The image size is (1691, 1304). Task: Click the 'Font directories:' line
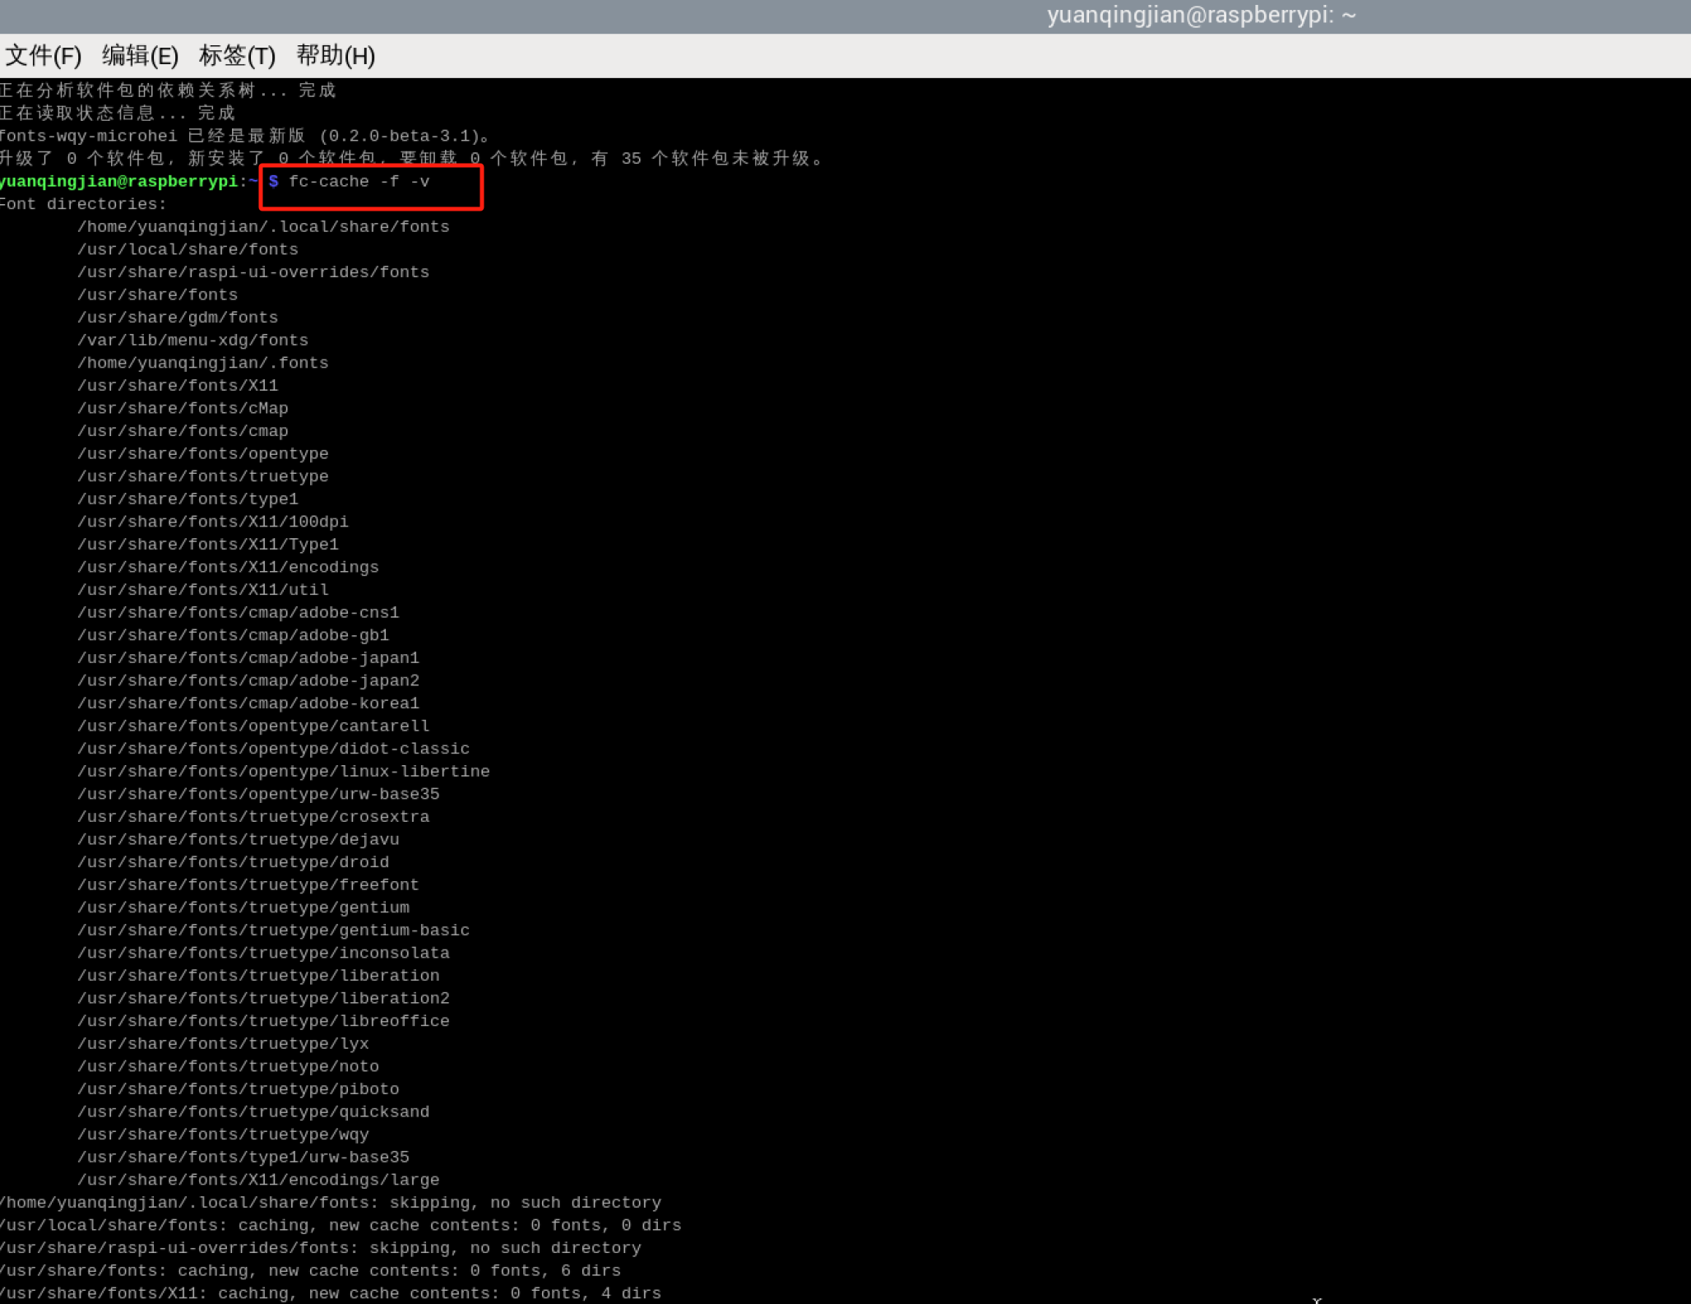point(83,204)
